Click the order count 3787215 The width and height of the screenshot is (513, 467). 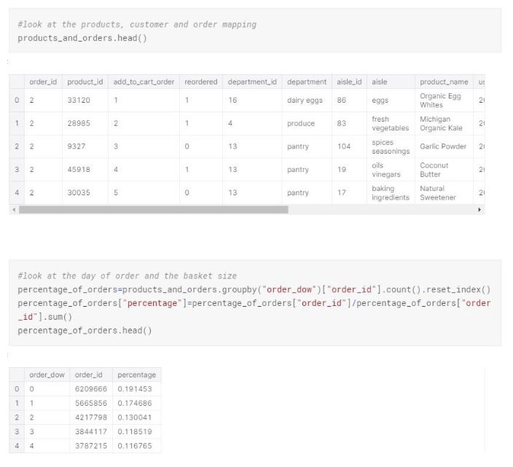click(x=91, y=446)
